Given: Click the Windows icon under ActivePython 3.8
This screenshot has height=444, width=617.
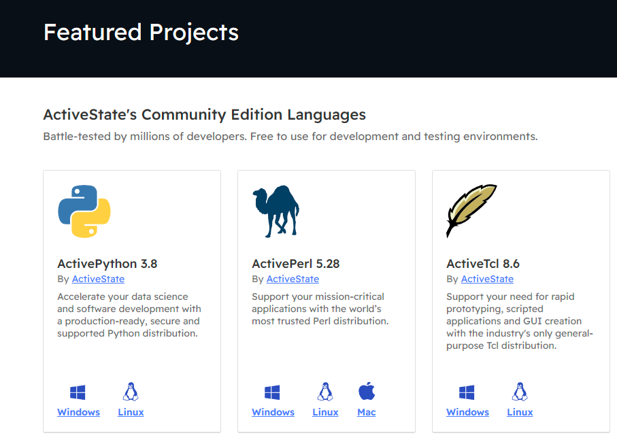Looking at the screenshot, I should point(78,392).
